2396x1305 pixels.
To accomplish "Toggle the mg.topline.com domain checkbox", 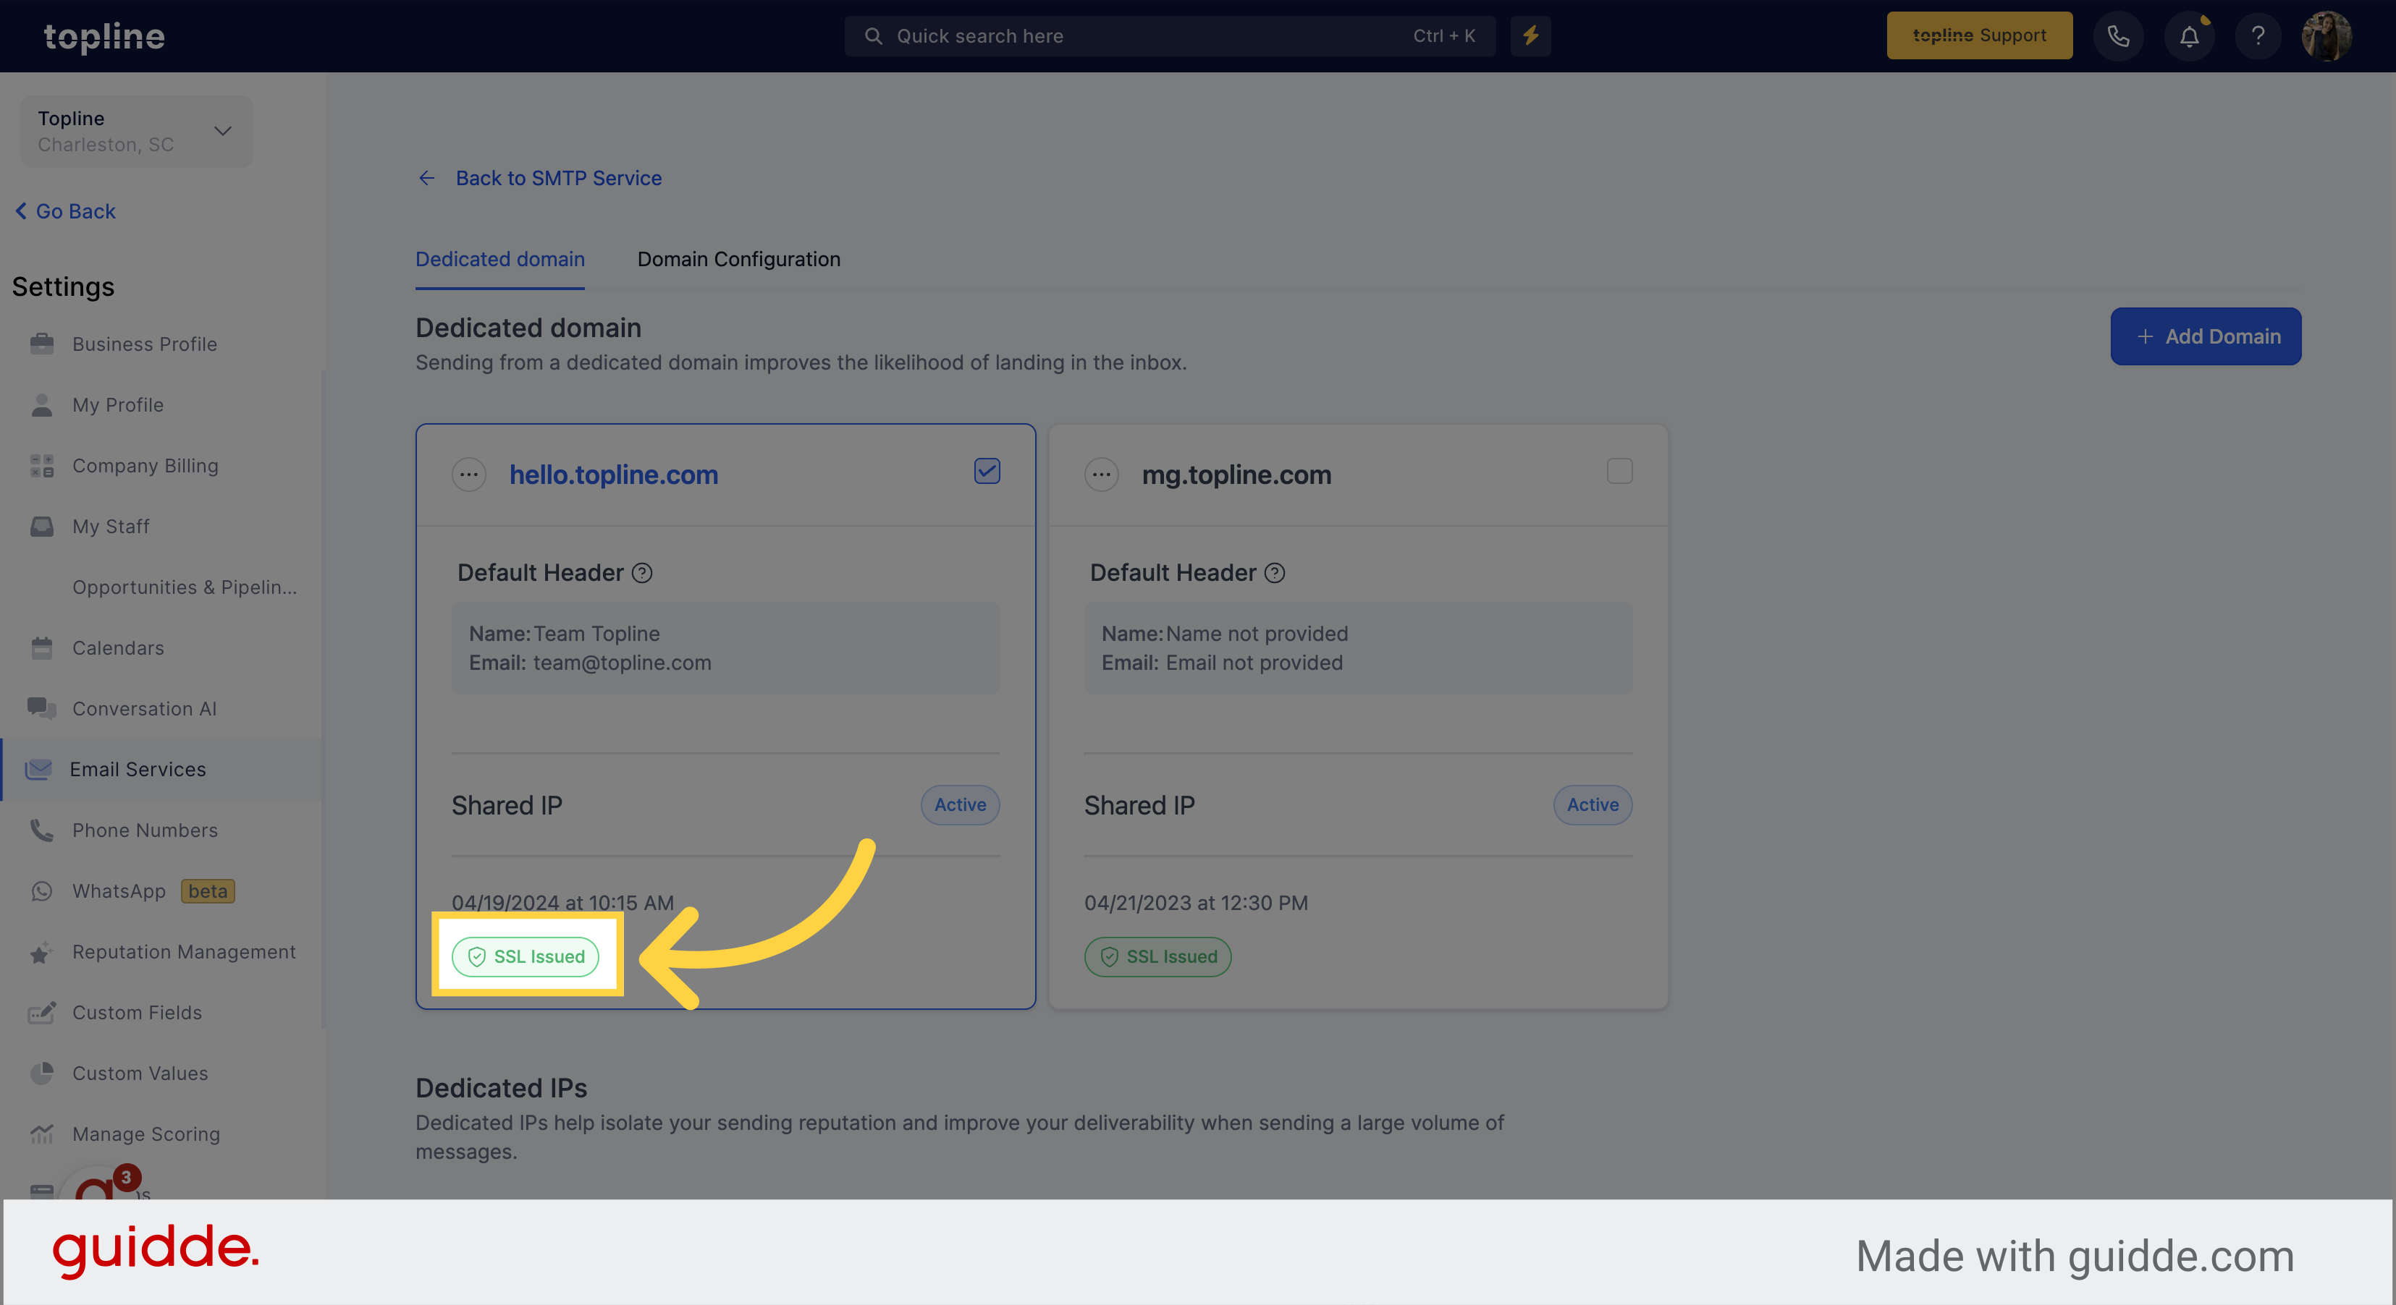I will coord(1619,471).
